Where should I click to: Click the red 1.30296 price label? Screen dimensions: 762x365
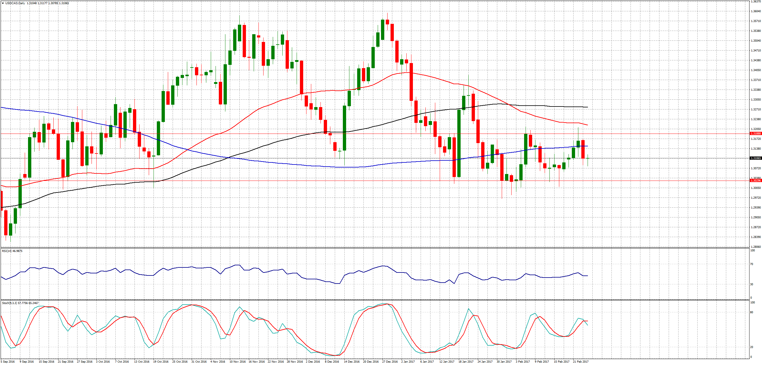755,181
